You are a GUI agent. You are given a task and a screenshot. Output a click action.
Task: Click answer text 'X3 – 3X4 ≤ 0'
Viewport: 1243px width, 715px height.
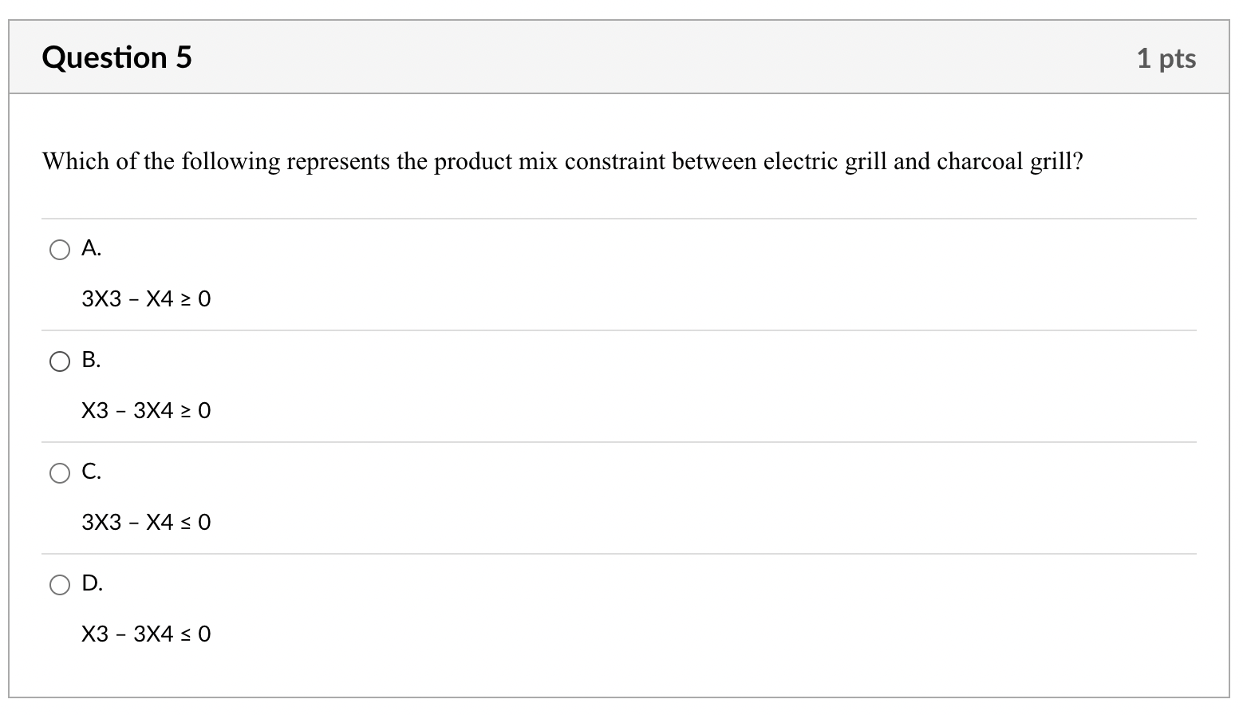[146, 634]
